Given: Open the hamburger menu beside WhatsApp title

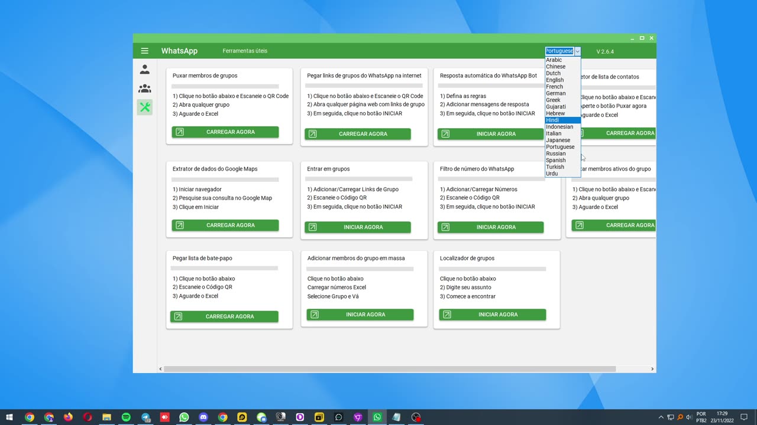Looking at the screenshot, I should tap(144, 51).
